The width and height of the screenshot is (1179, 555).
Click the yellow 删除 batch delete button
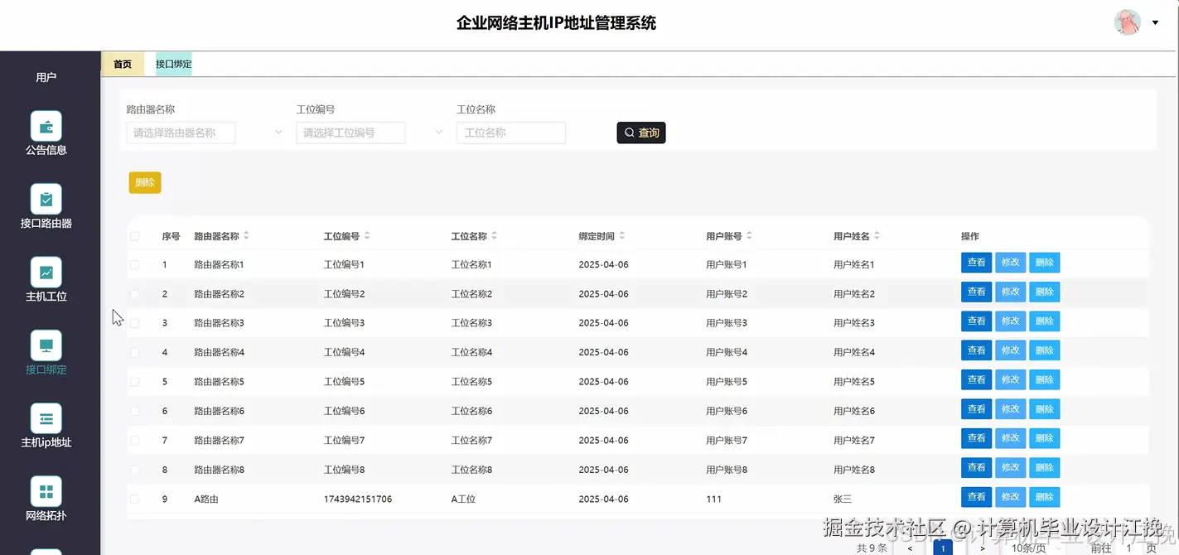pos(145,182)
